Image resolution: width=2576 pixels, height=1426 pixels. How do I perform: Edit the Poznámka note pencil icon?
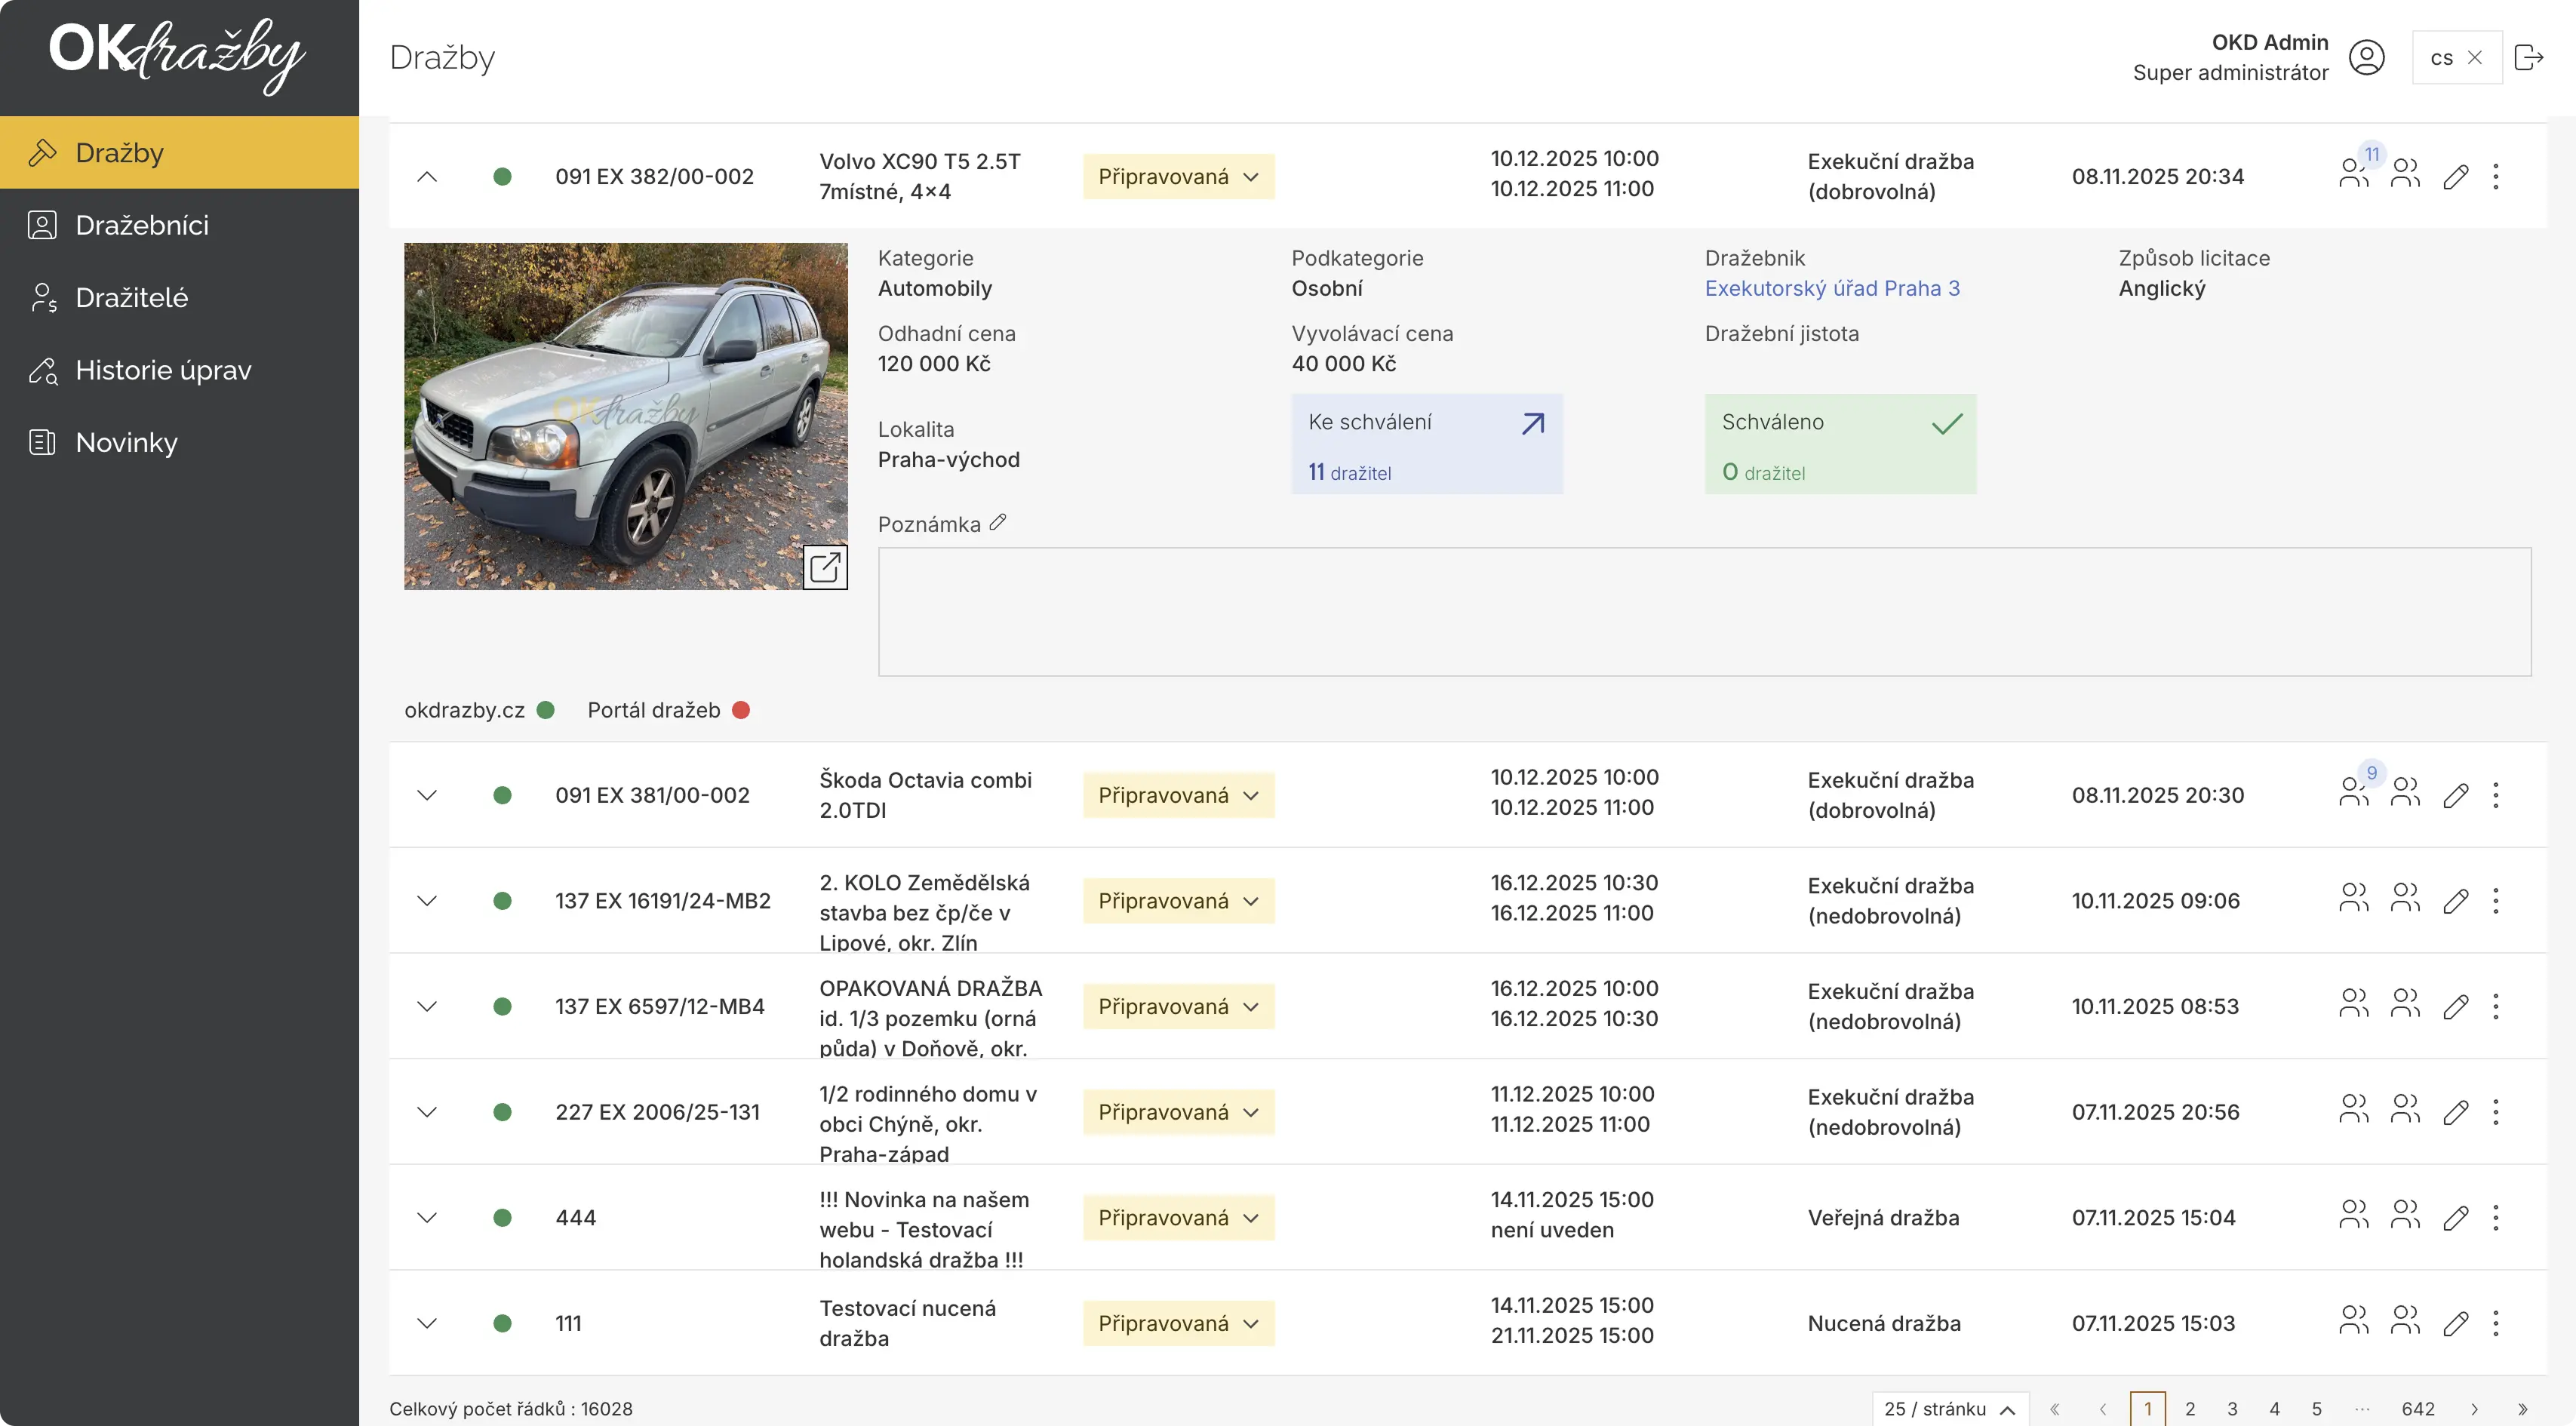(997, 522)
